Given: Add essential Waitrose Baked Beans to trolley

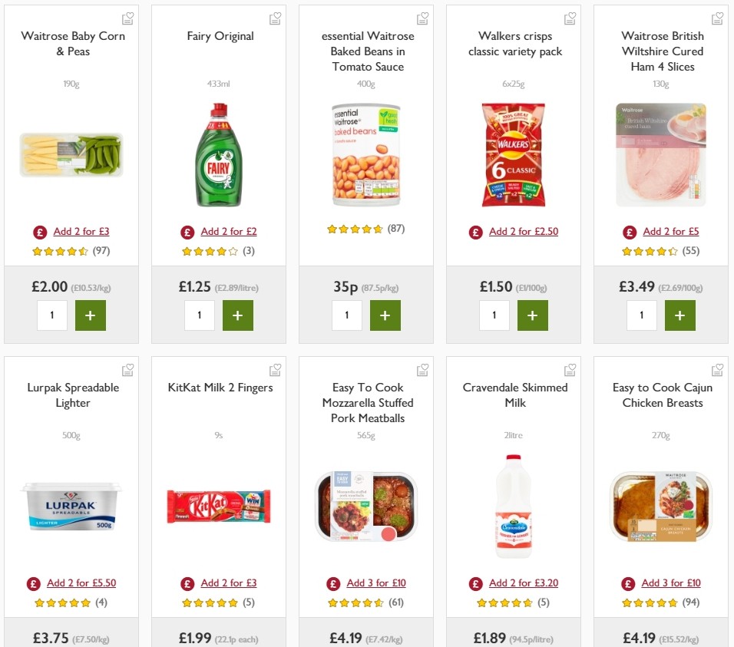Looking at the screenshot, I should (x=385, y=315).
